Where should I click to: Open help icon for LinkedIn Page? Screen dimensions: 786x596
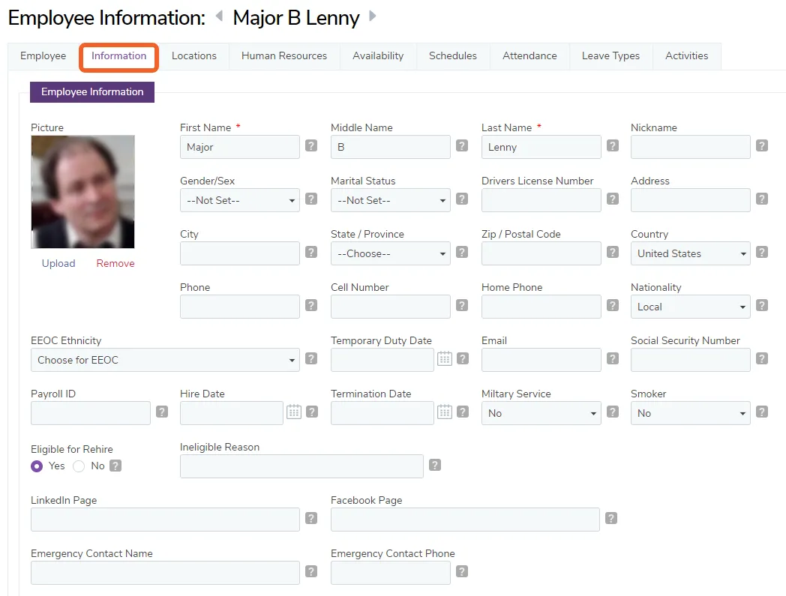(x=311, y=518)
